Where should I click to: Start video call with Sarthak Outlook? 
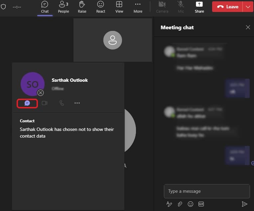tap(45, 103)
